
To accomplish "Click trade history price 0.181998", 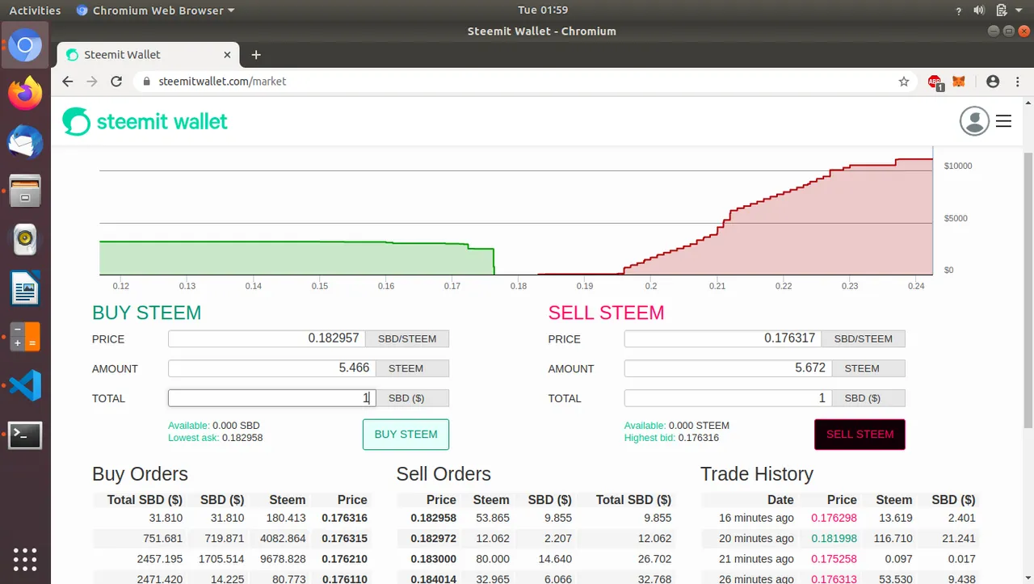I will [x=834, y=539].
